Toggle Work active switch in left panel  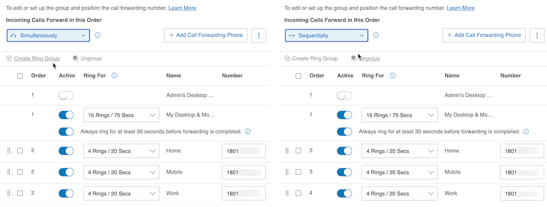(66, 193)
